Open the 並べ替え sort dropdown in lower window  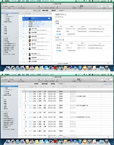[74, 79]
